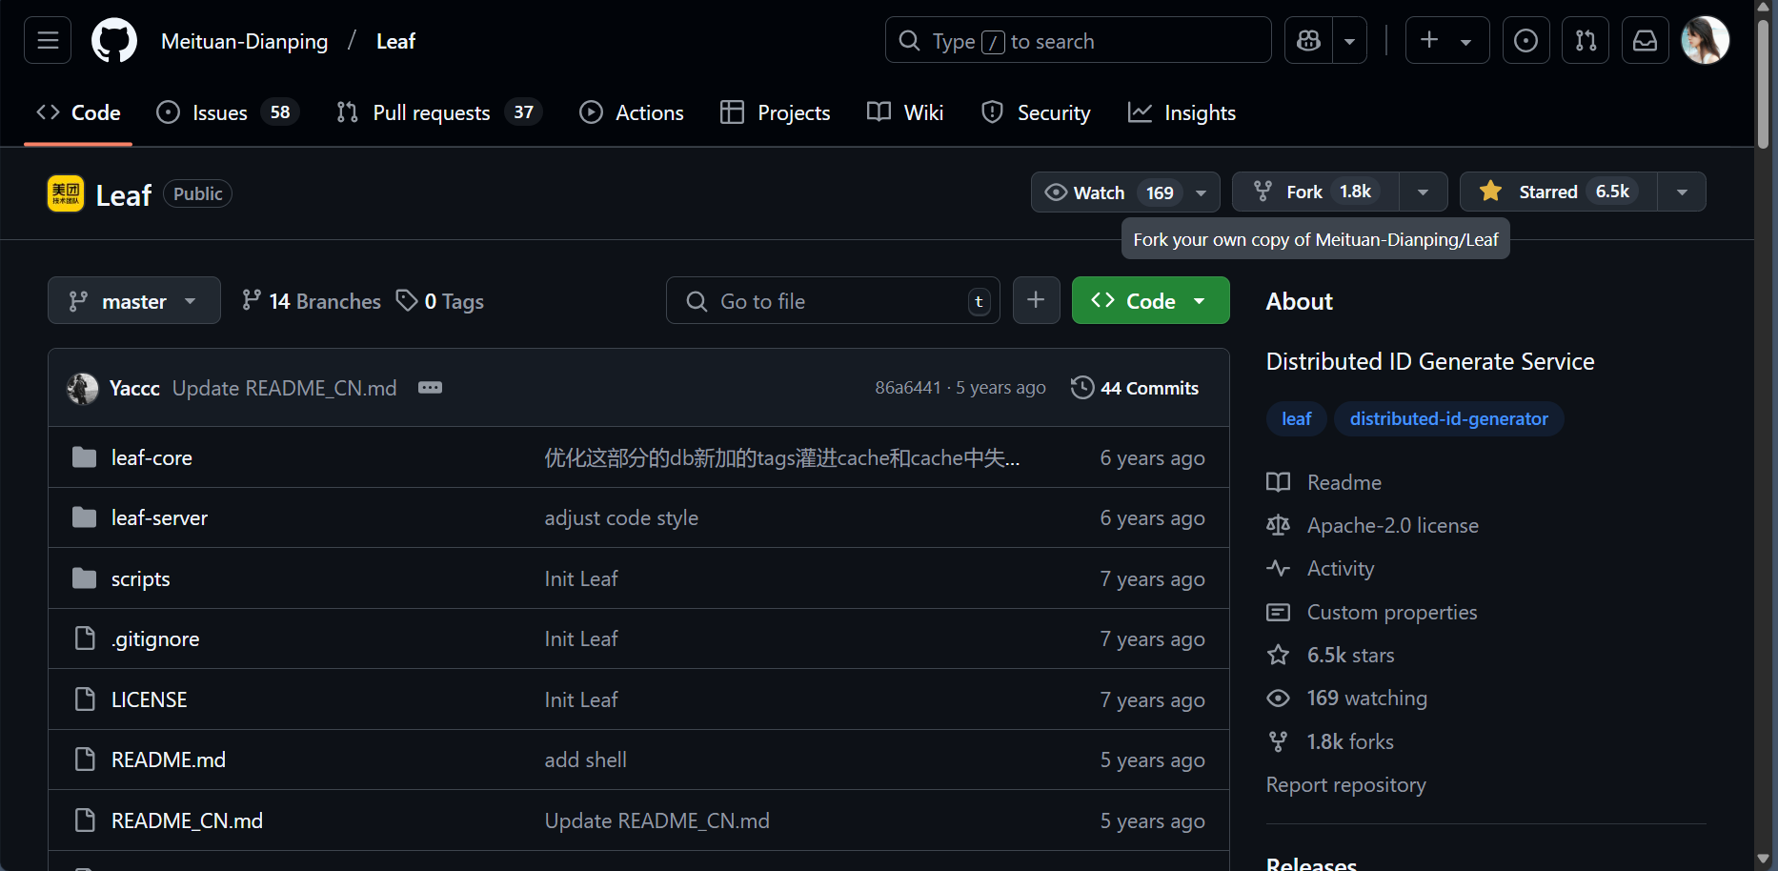Open the 'add shell' commit message

coord(586,760)
